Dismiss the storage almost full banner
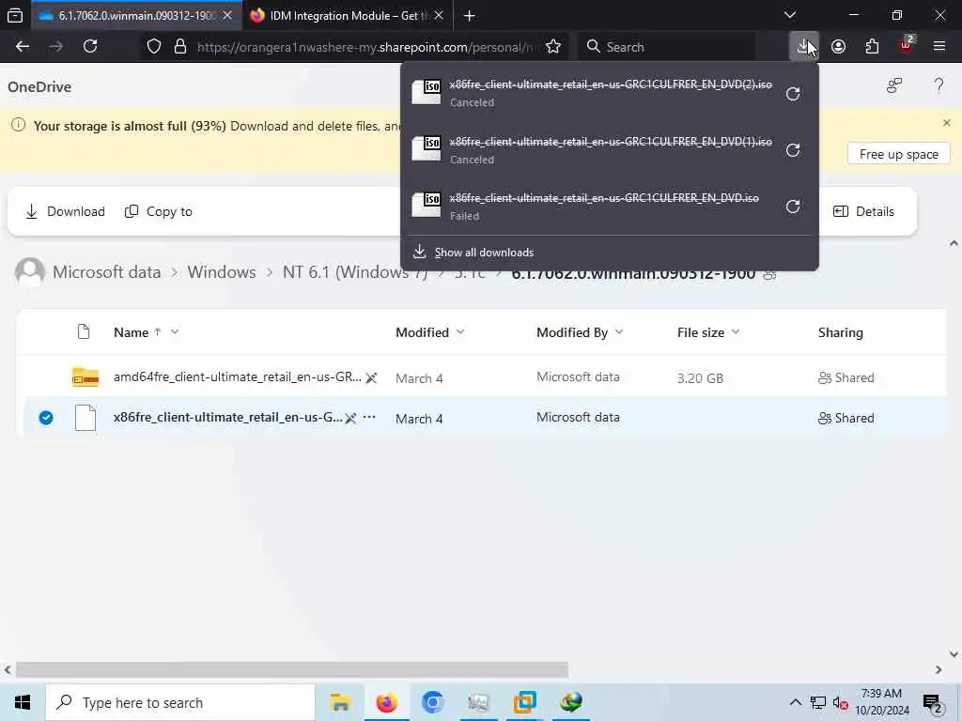 (946, 123)
